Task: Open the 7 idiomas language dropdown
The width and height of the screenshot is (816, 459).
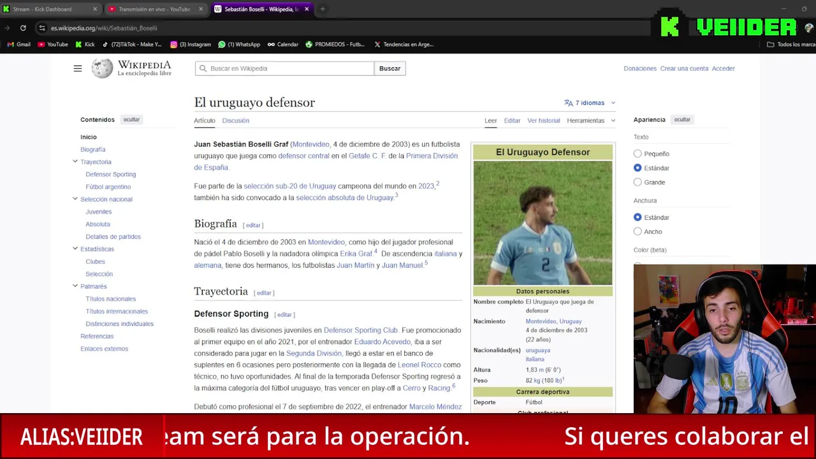Action: [x=590, y=103]
